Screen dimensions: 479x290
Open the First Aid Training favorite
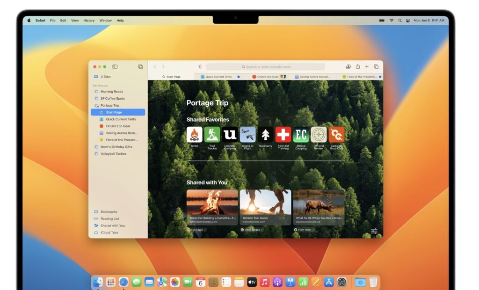(283, 134)
